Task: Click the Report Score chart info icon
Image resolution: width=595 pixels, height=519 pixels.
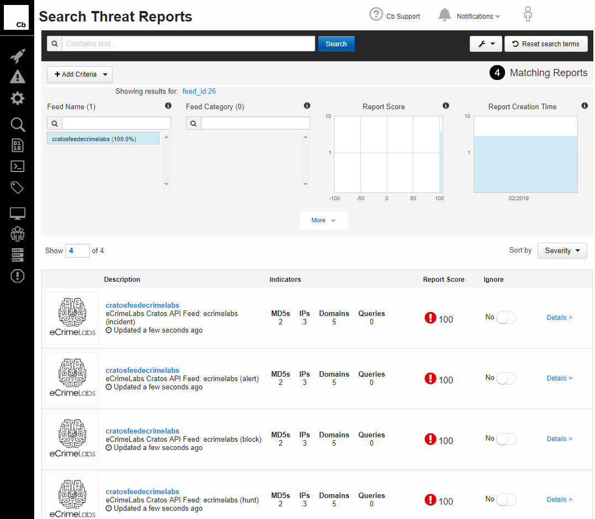Action: (x=446, y=106)
